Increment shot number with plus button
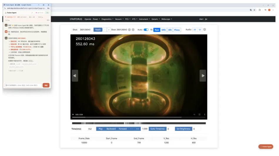 [x=109, y=30]
